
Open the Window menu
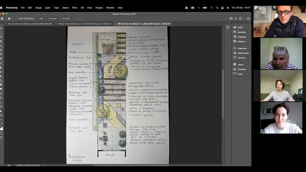pos(110,8)
